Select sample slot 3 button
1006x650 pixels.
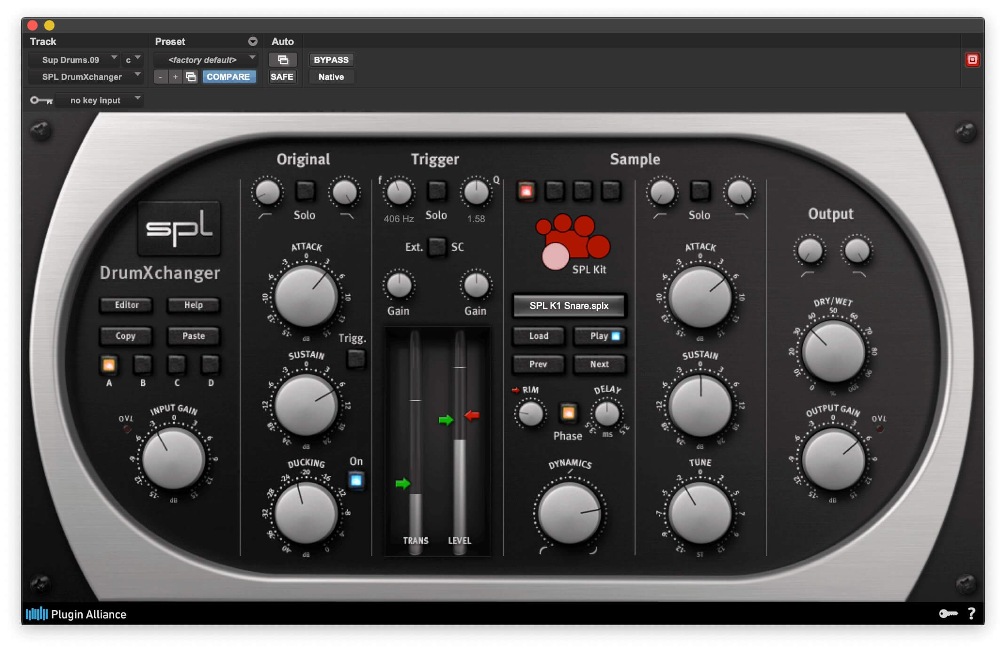click(x=582, y=191)
